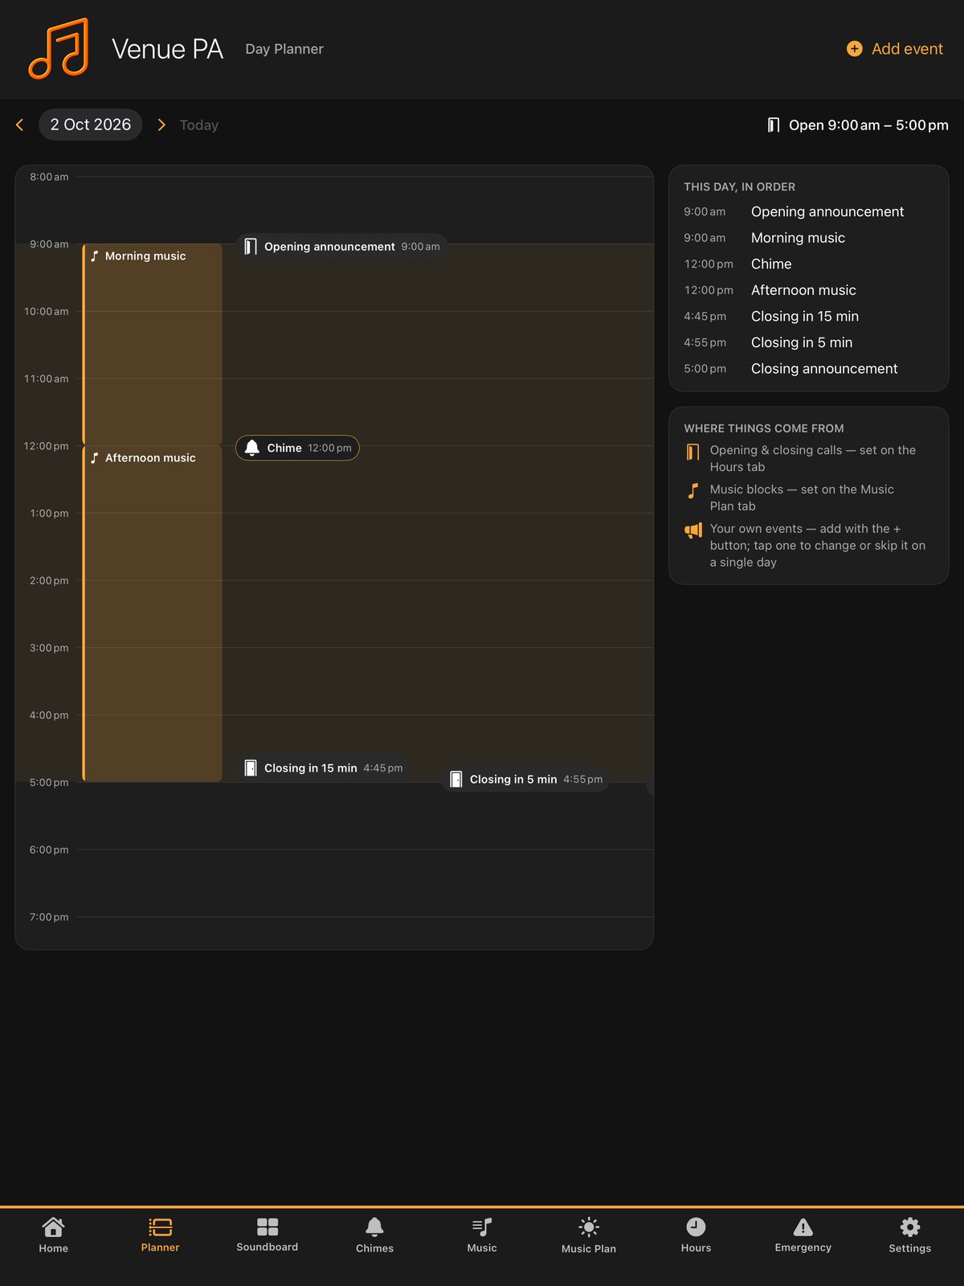Click the Venue PA title text
This screenshot has height=1286, width=964.
pos(167,49)
